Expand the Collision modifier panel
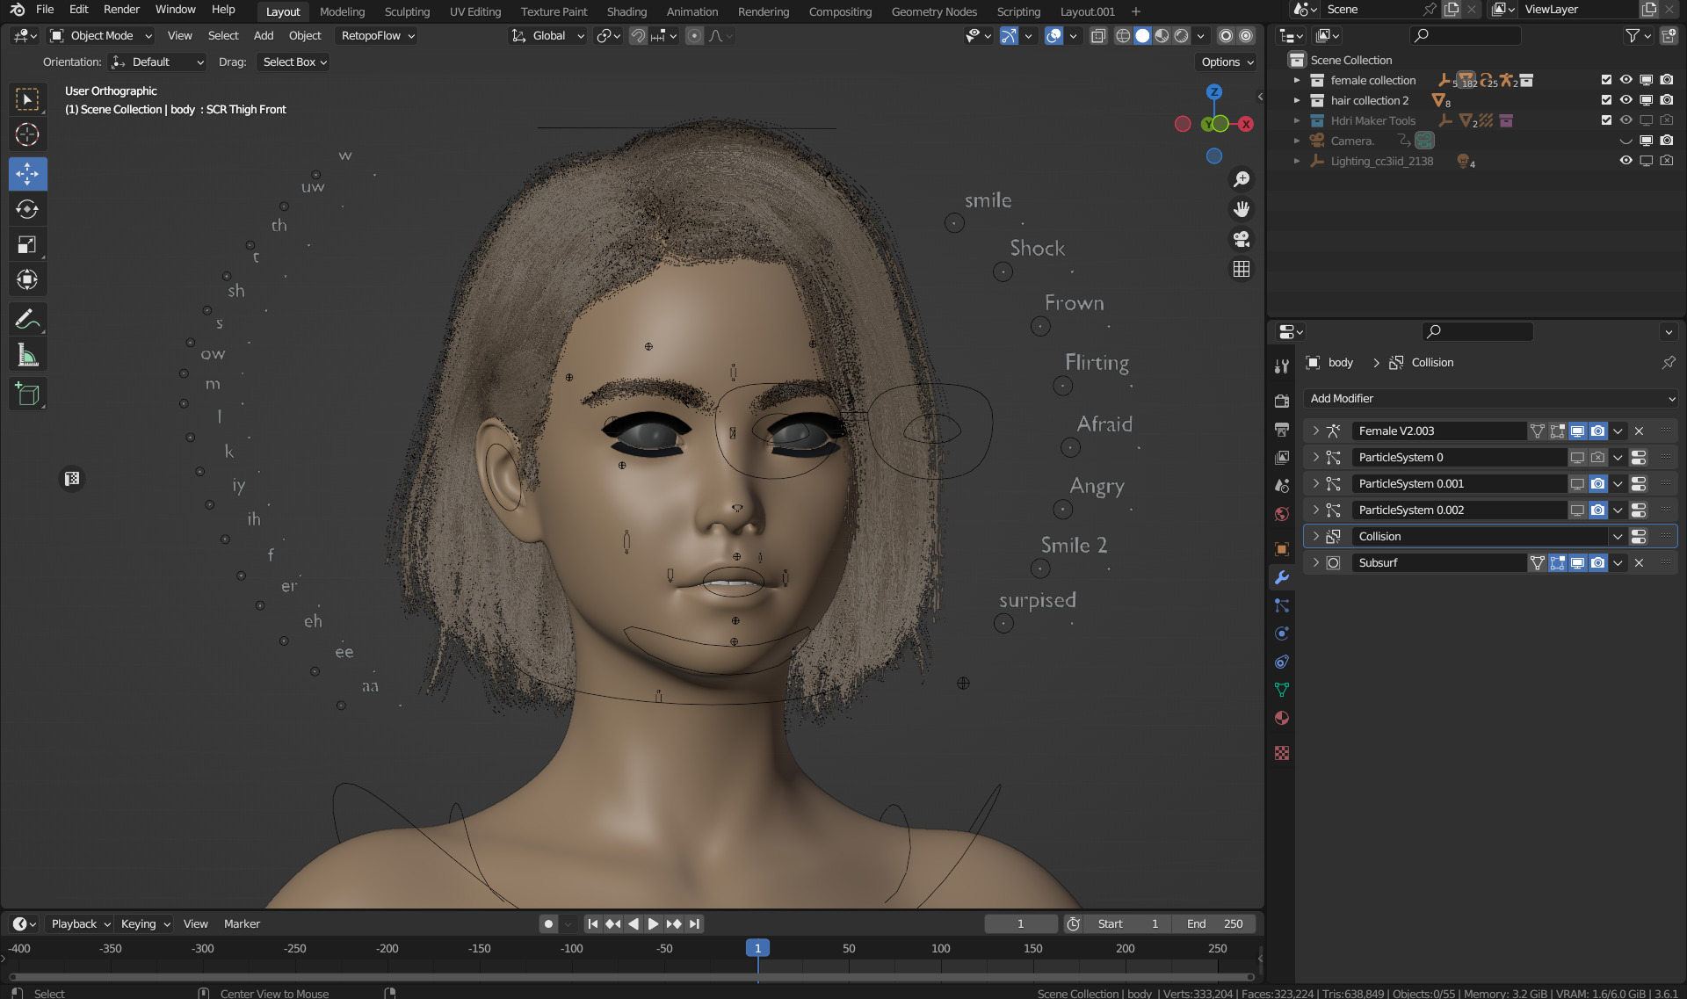The width and height of the screenshot is (1687, 999). pyautogui.click(x=1315, y=537)
